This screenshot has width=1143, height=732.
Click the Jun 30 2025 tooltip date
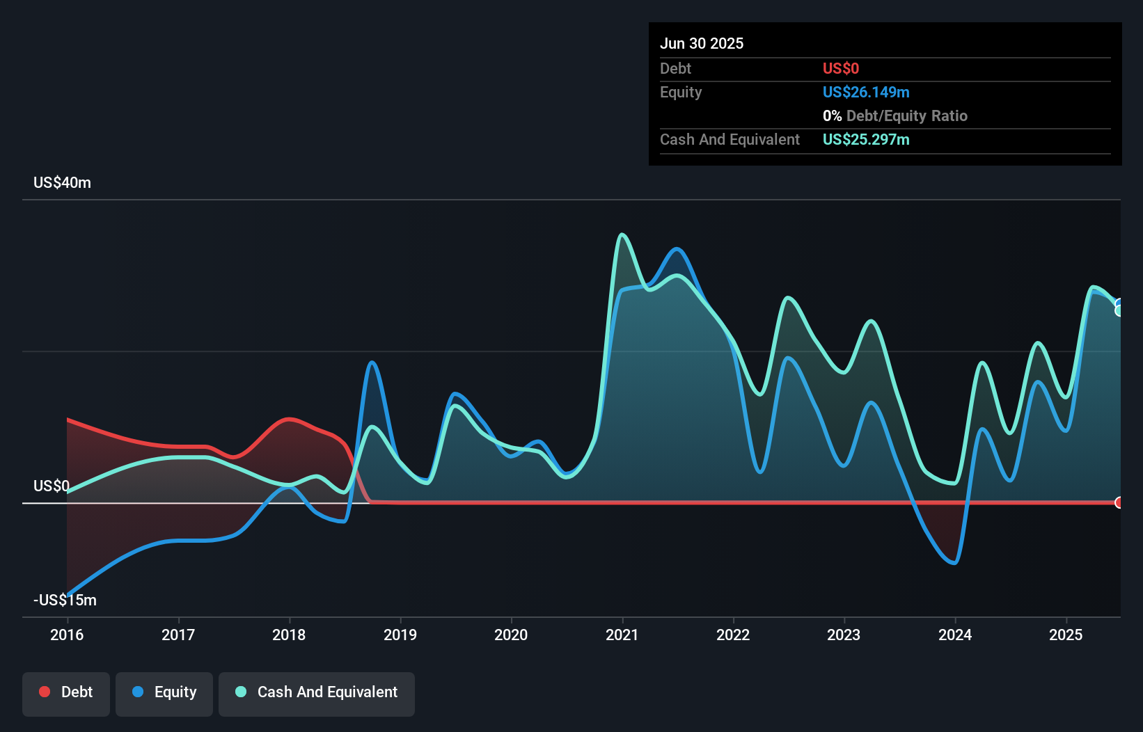coord(702,43)
